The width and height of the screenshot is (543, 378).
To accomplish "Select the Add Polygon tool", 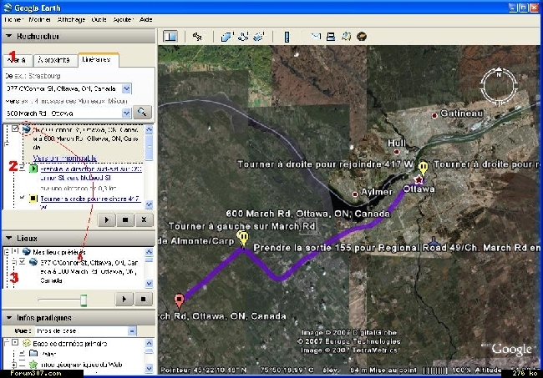I will [x=226, y=37].
